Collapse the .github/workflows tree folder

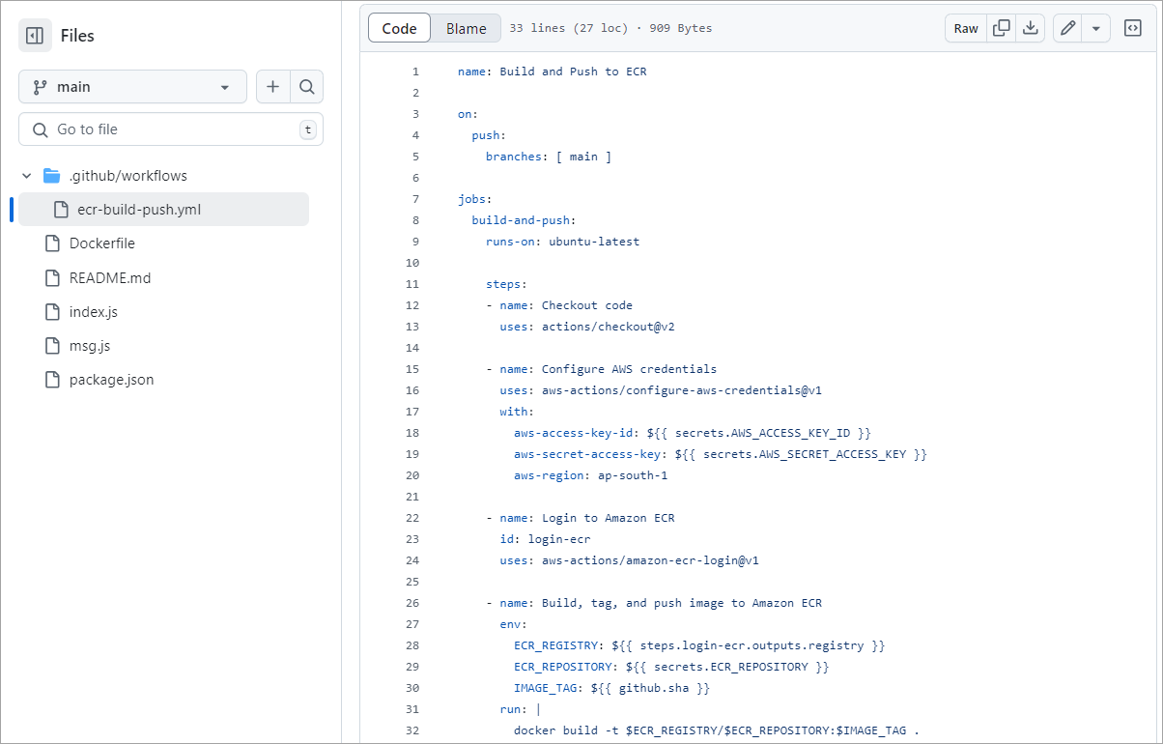(26, 175)
